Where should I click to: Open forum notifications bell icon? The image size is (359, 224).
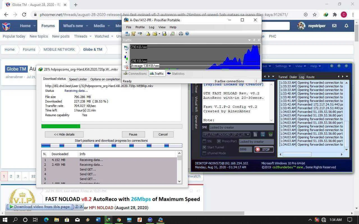[x=346, y=26]
